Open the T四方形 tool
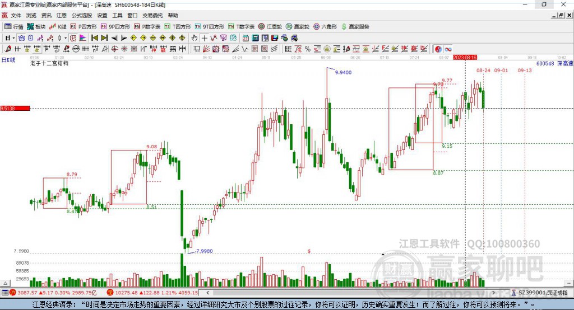574x310 pixels. click(x=178, y=27)
